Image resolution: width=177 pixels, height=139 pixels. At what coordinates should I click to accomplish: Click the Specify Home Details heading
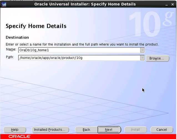(x=36, y=26)
